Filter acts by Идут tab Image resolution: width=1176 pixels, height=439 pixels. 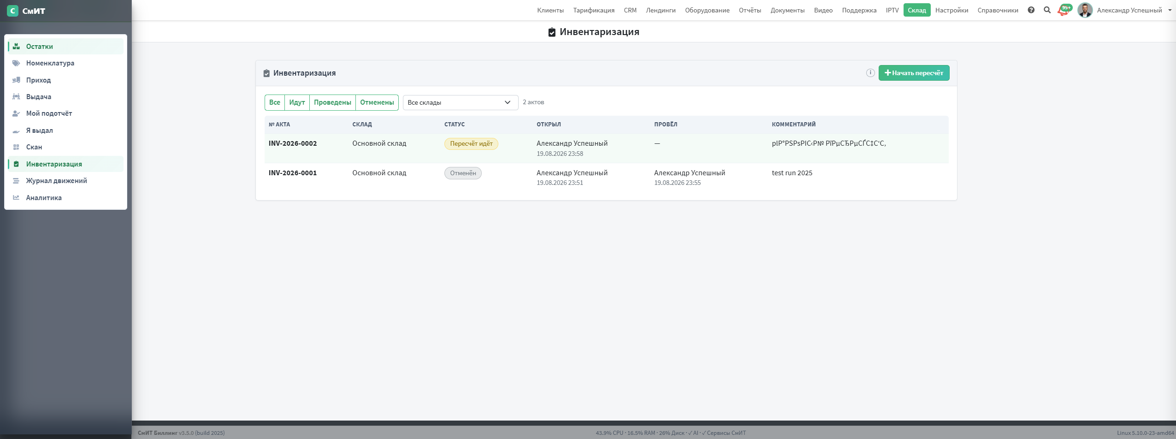click(x=297, y=102)
